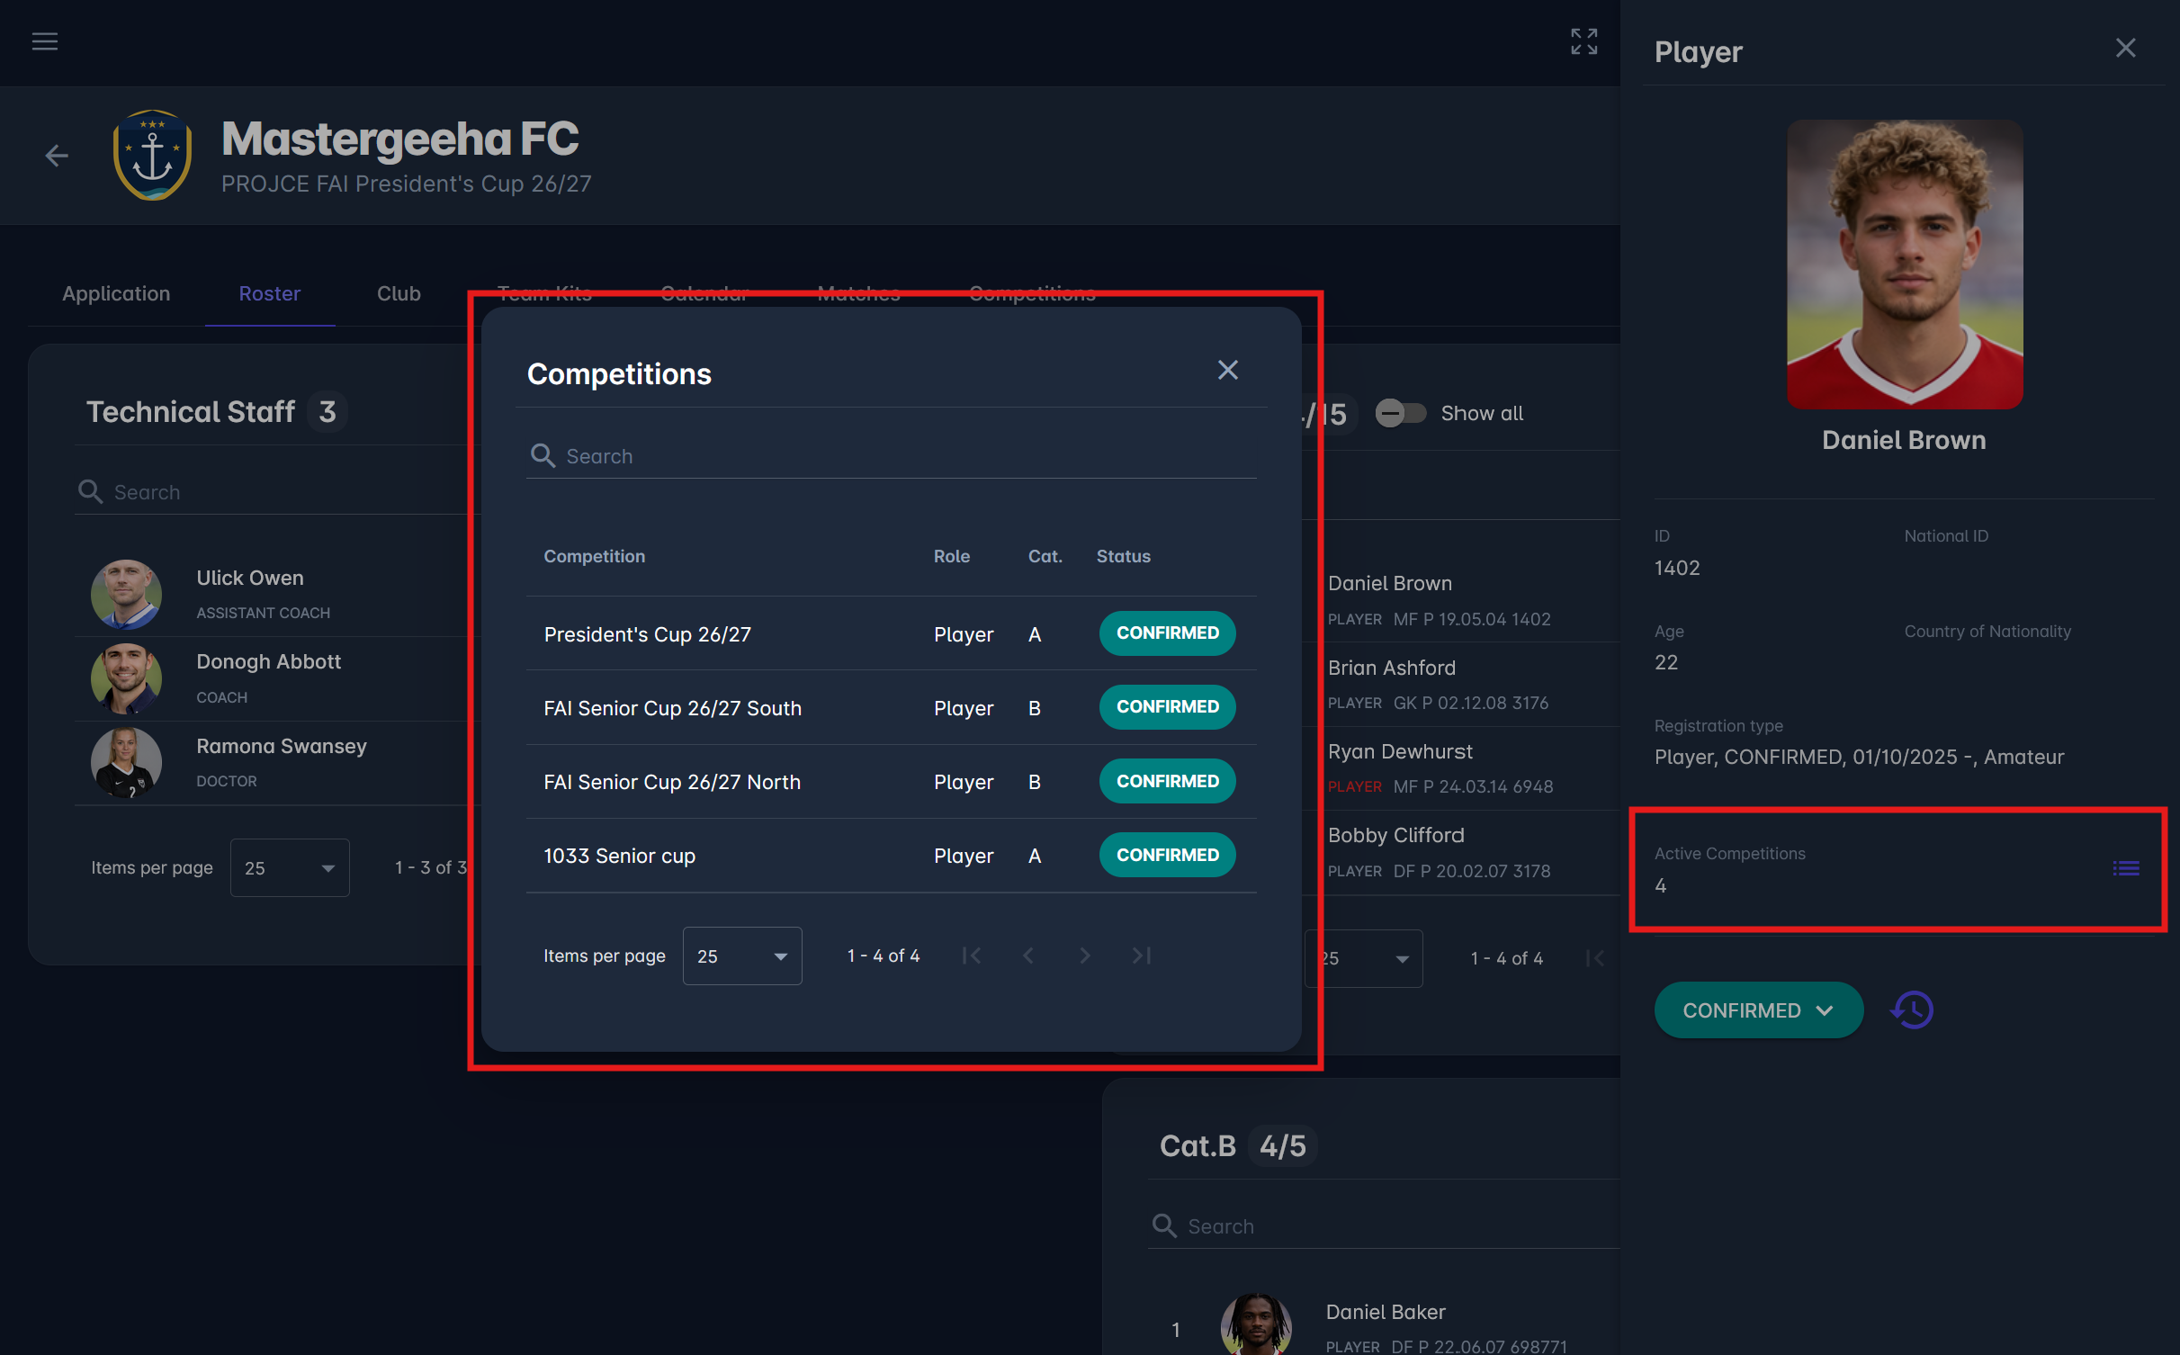Click CONFIRMED badge for FAI Senior Cup South
This screenshot has width=2180, height=1355.
(x=1168, y=706)
